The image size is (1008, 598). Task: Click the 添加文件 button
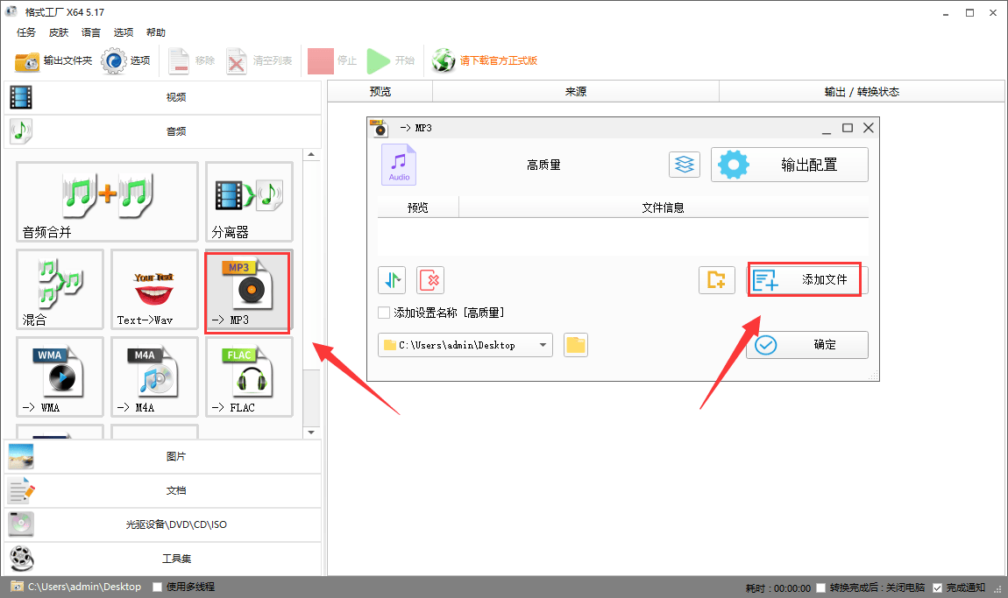[804, 278]
